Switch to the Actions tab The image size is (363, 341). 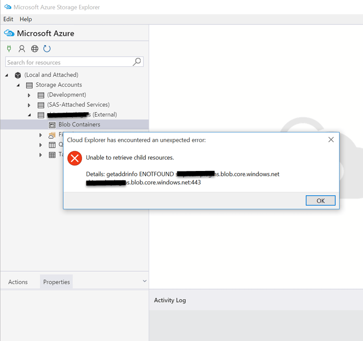click(18, 282)
